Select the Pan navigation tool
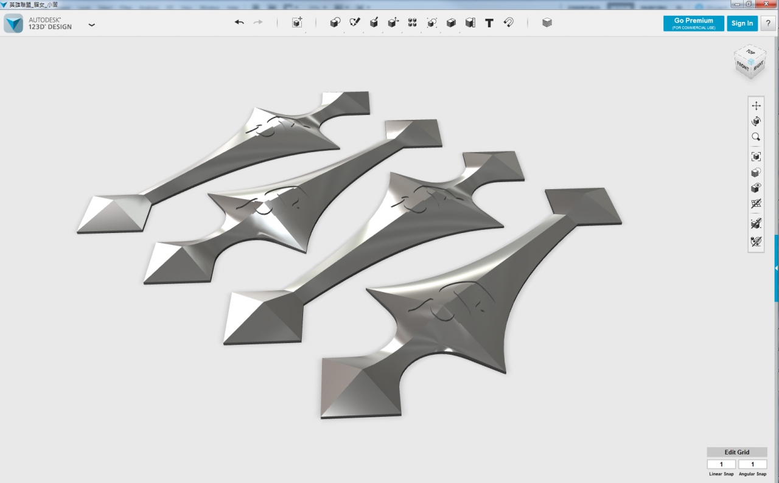Image resolution: width=779 pixels, height=483 pixels. (756, 105)
